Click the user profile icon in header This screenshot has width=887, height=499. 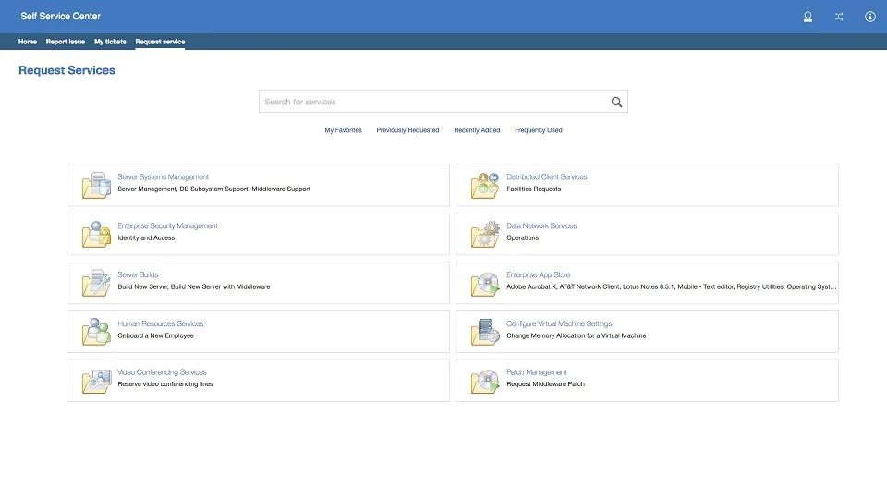(x=808, y=17)
